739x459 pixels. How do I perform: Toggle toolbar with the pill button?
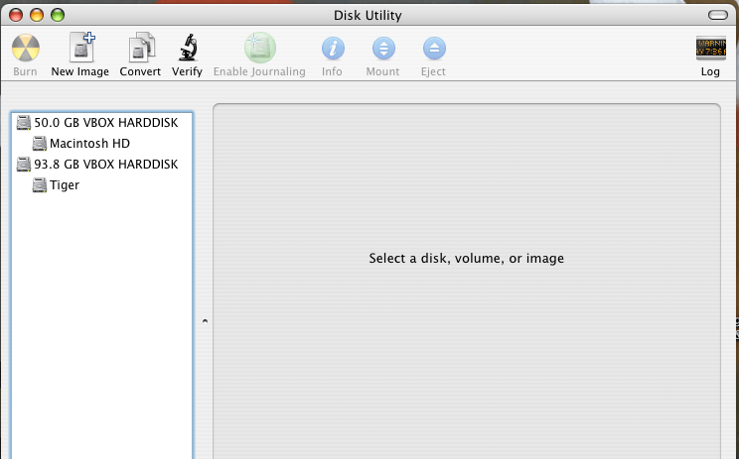tap(718, 15)
